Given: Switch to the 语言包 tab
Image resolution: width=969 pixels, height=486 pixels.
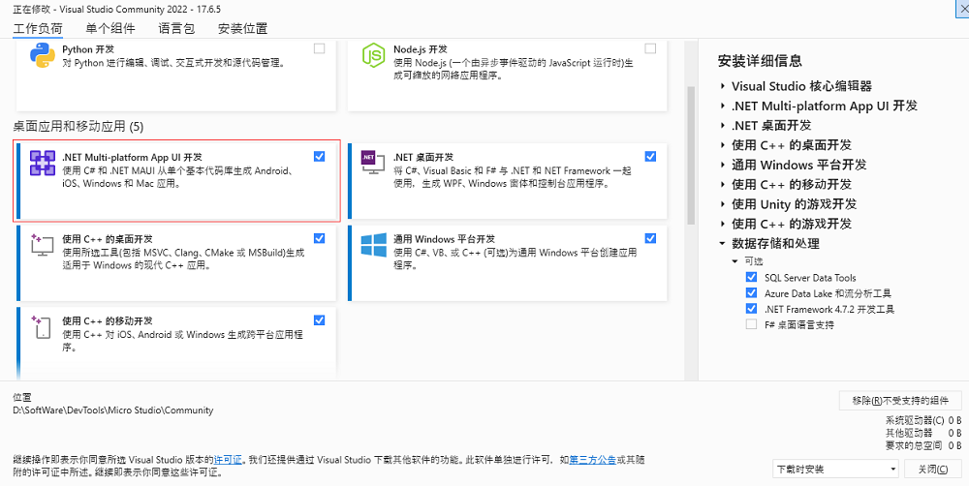Looking at the screenshot, I should point(176,28).
